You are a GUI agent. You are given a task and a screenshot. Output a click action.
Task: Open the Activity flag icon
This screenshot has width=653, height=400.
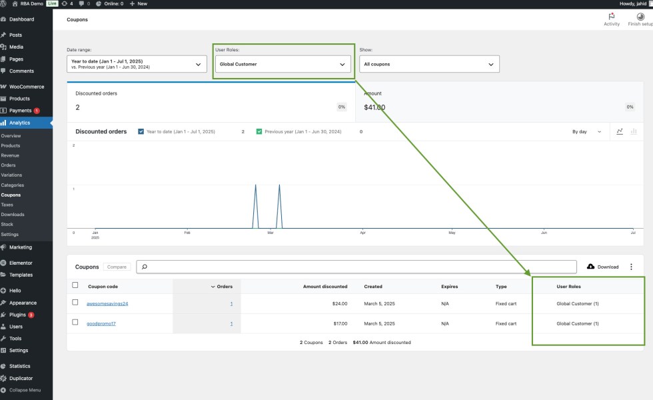[611, 16]
